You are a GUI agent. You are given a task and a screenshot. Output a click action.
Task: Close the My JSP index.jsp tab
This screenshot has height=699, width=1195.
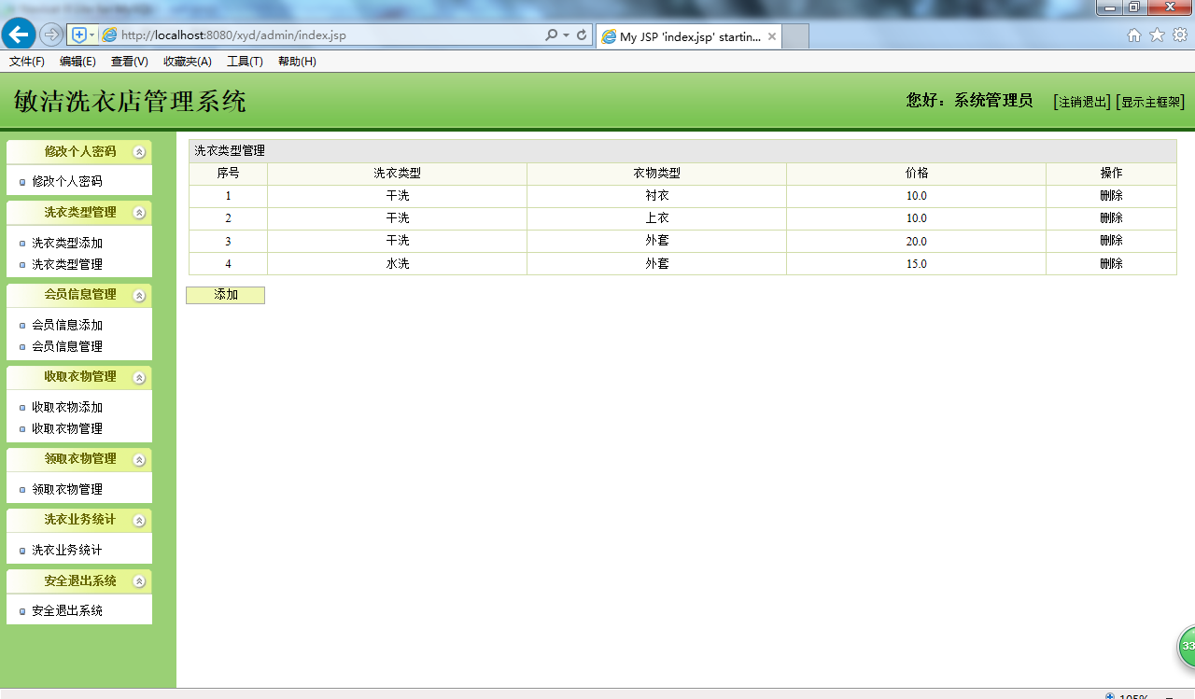tap(772, 36)
